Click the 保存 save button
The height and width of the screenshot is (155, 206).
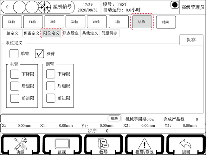tap(191, 40)
